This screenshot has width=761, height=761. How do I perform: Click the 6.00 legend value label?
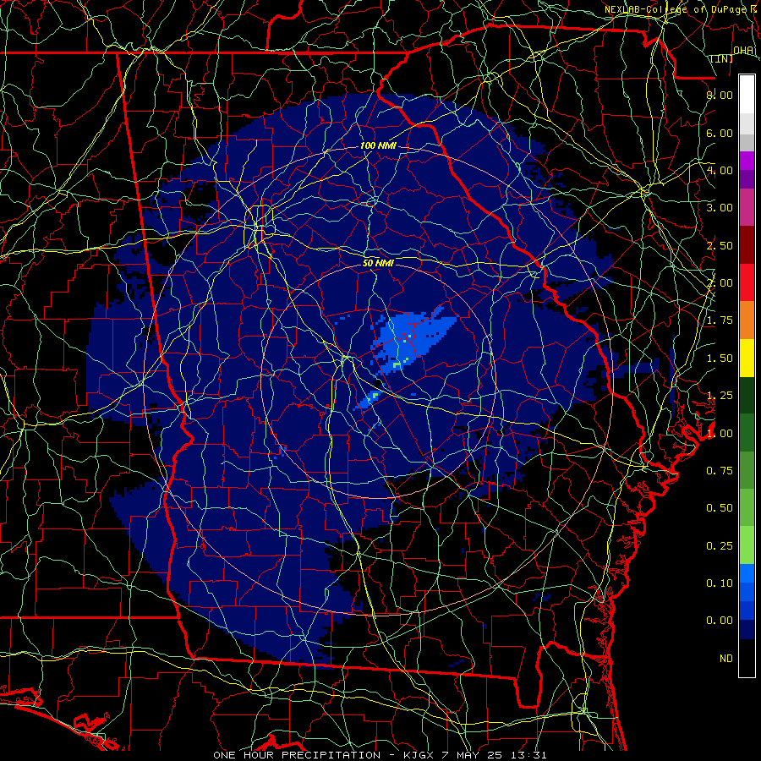pos(720,134)
